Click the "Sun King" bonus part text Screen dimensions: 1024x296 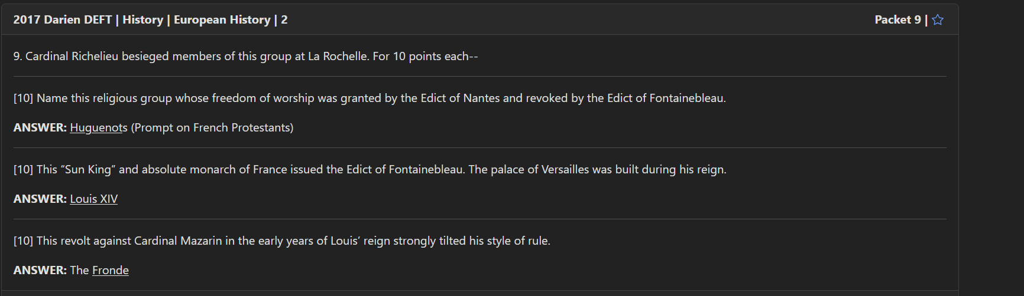(381, 170)
